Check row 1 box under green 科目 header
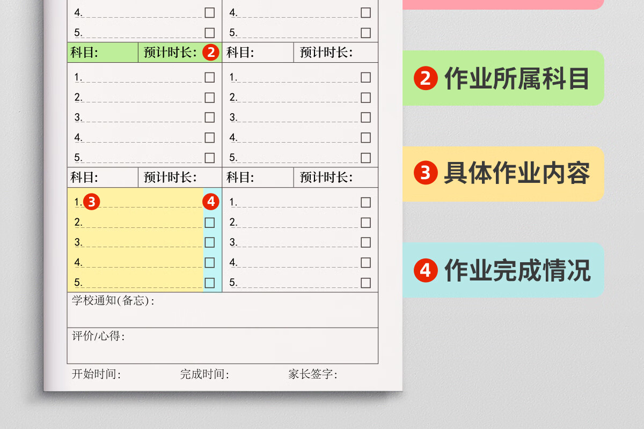This screenshot has width=644, height=429. point(210,77)
